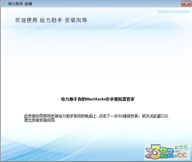Click the bold text 给力助手你的BlueStacks安卓模拟器管家
Viewport: 192px width, 162px height.
pyautogui.click(x=98, y=99)
